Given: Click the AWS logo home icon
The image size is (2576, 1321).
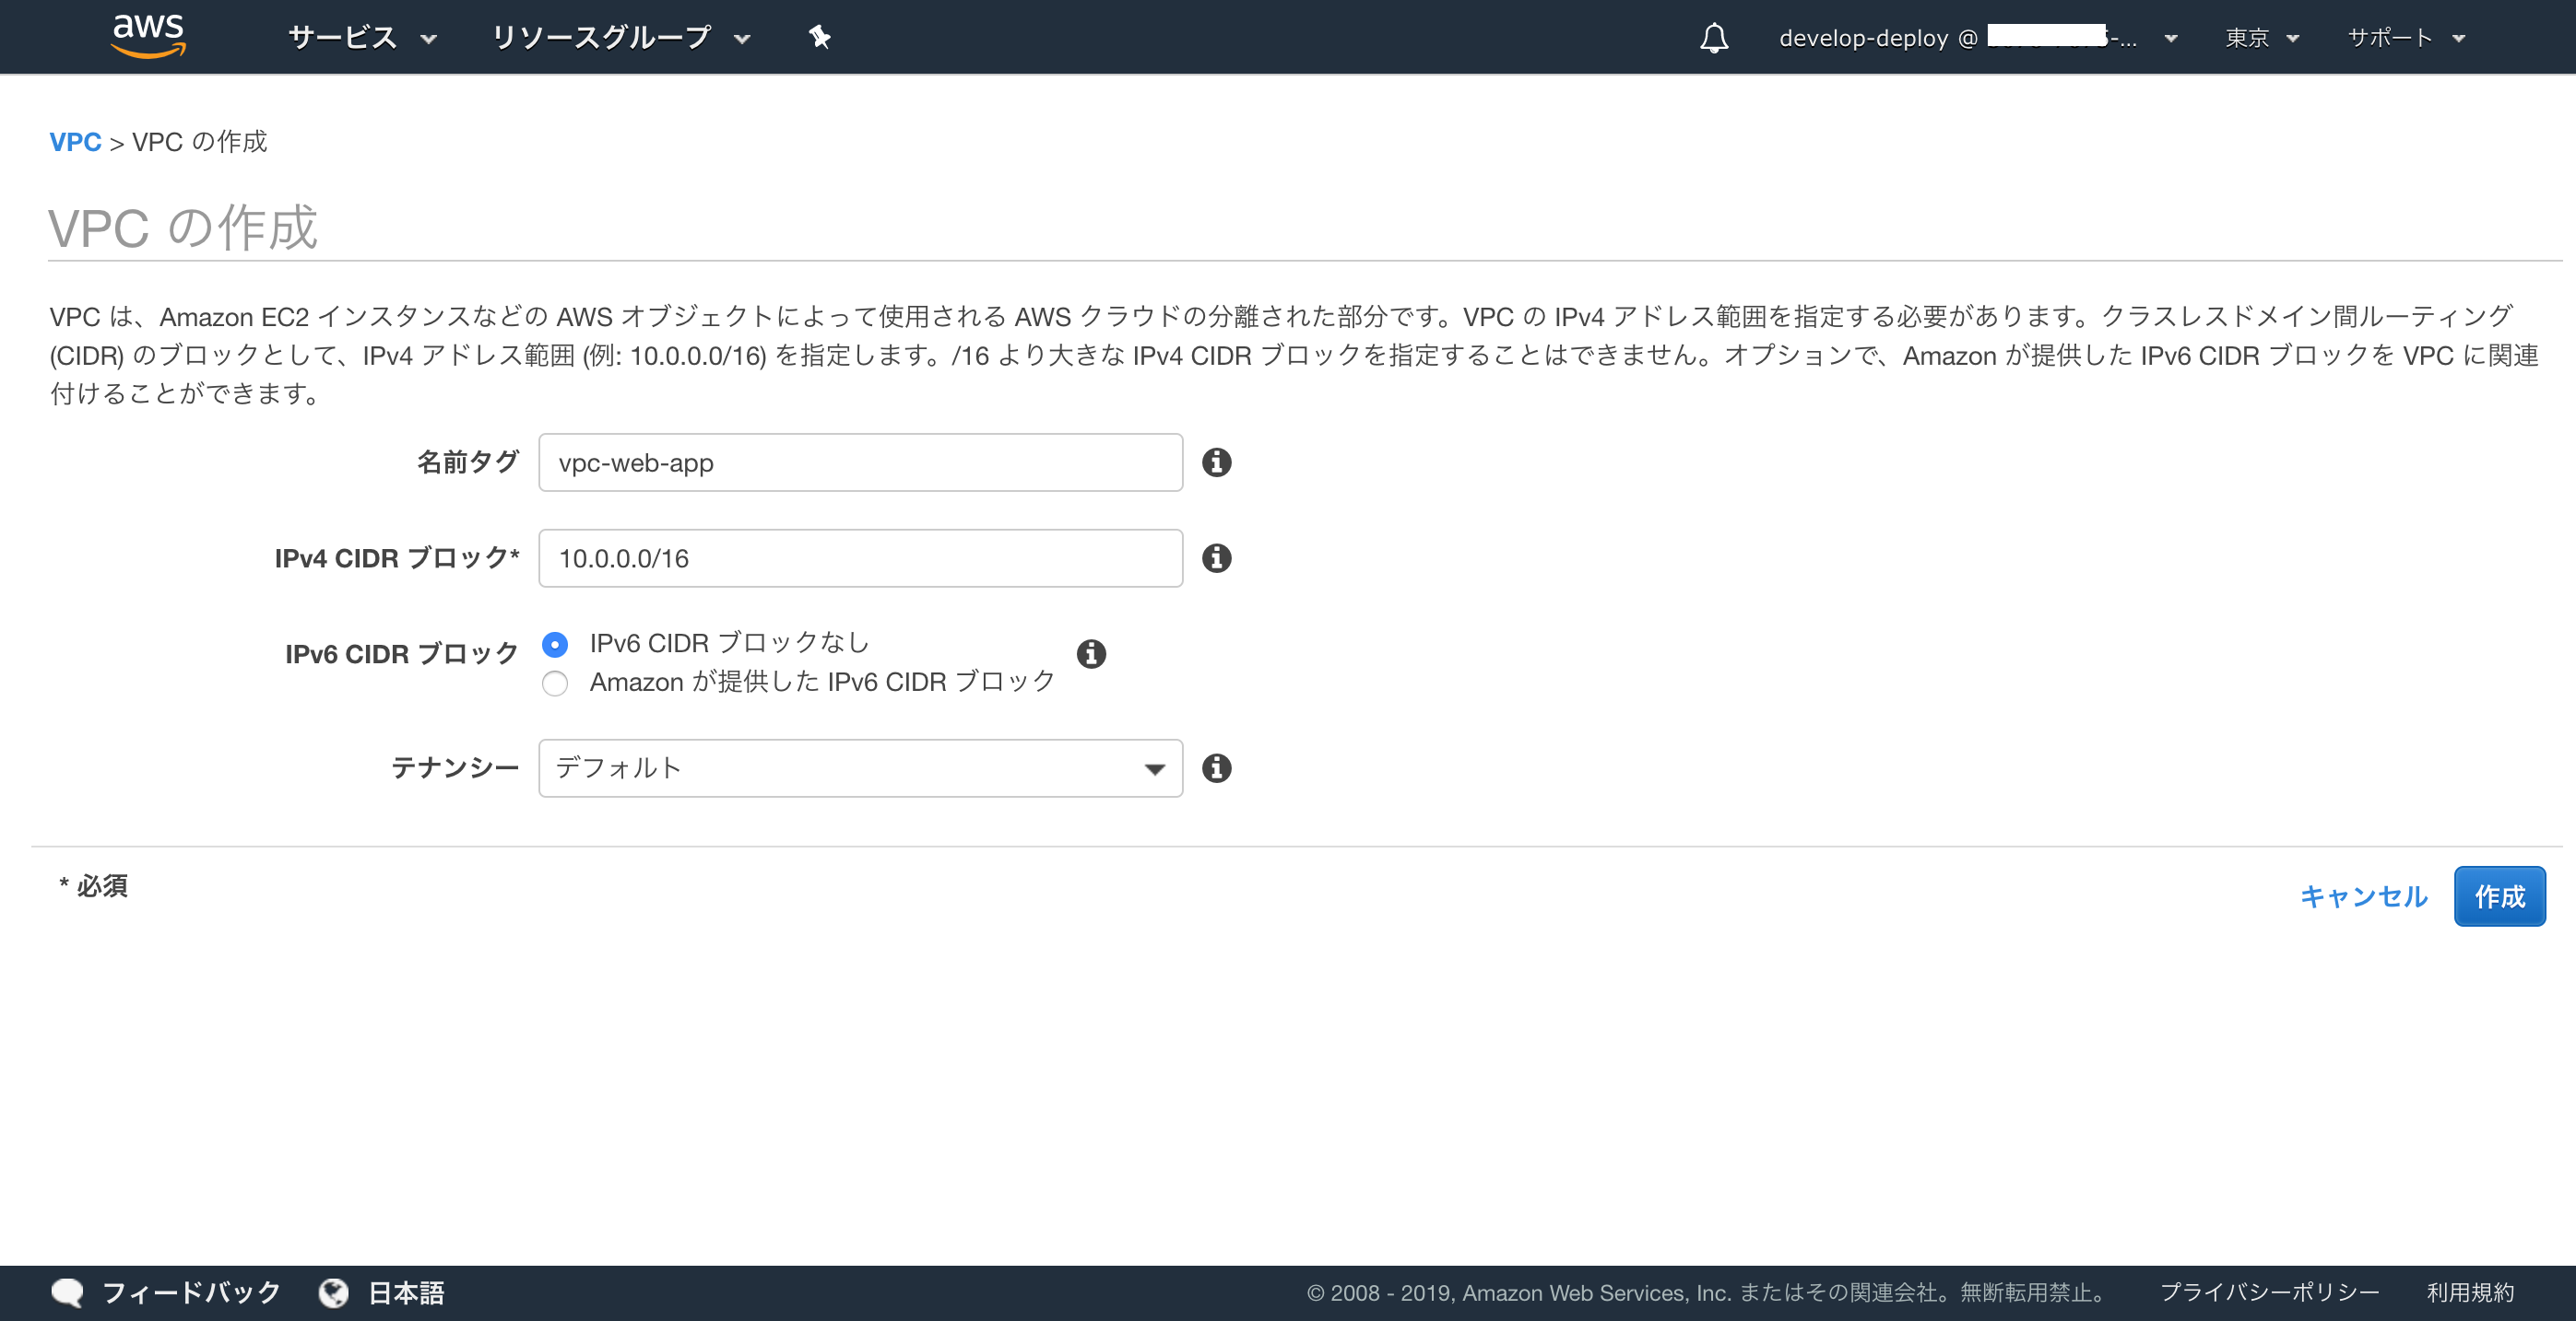Looking at the screenshot, I should [x=148, y=36].
